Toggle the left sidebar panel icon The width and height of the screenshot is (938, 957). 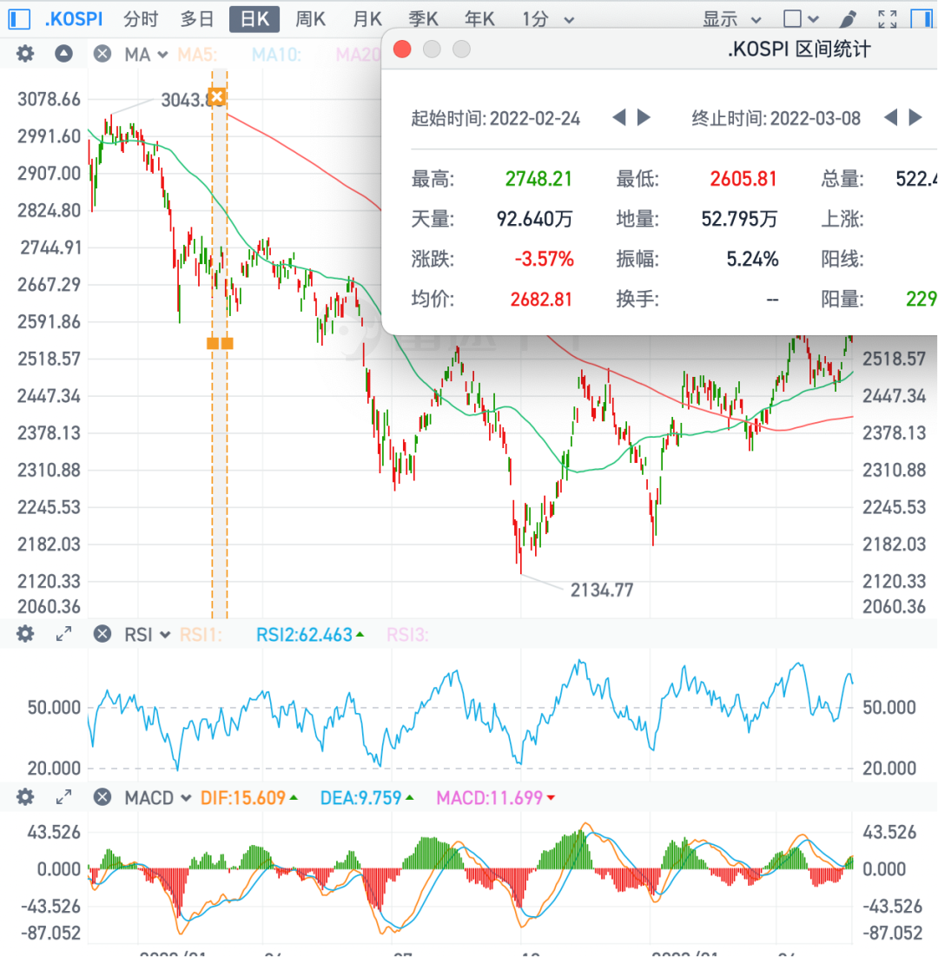tap(19, 19)
